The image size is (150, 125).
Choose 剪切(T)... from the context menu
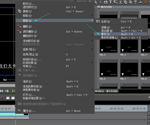pyautogui.click(x=55, y=4)
